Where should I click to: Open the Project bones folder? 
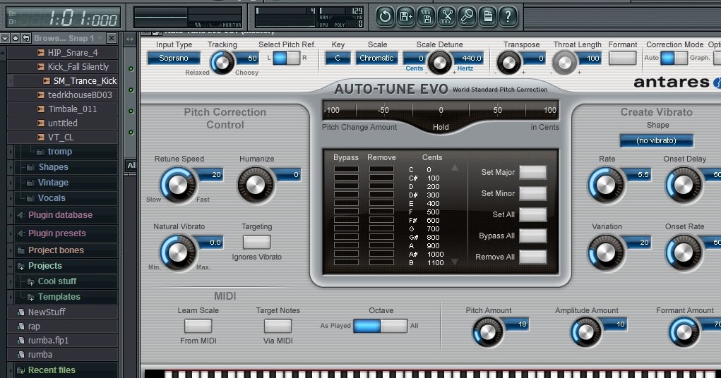click(x=56, y=250)
